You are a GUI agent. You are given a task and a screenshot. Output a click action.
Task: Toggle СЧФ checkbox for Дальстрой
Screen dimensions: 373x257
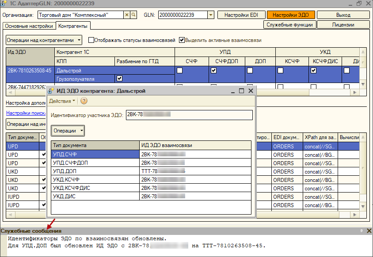pos(180,70)
